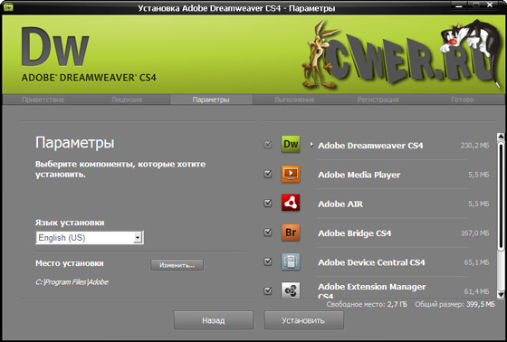Click the 61,4 МБ size value
507x342 pixels.
pos(476,291)
